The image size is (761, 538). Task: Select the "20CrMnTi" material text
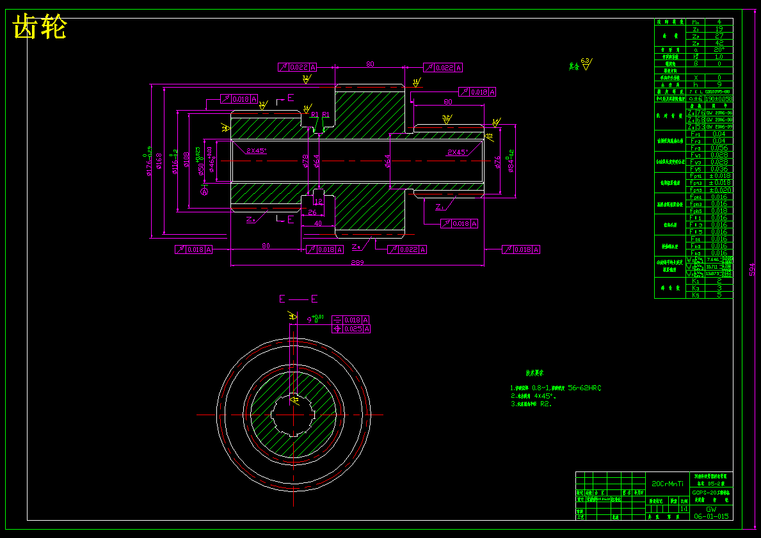668,484
